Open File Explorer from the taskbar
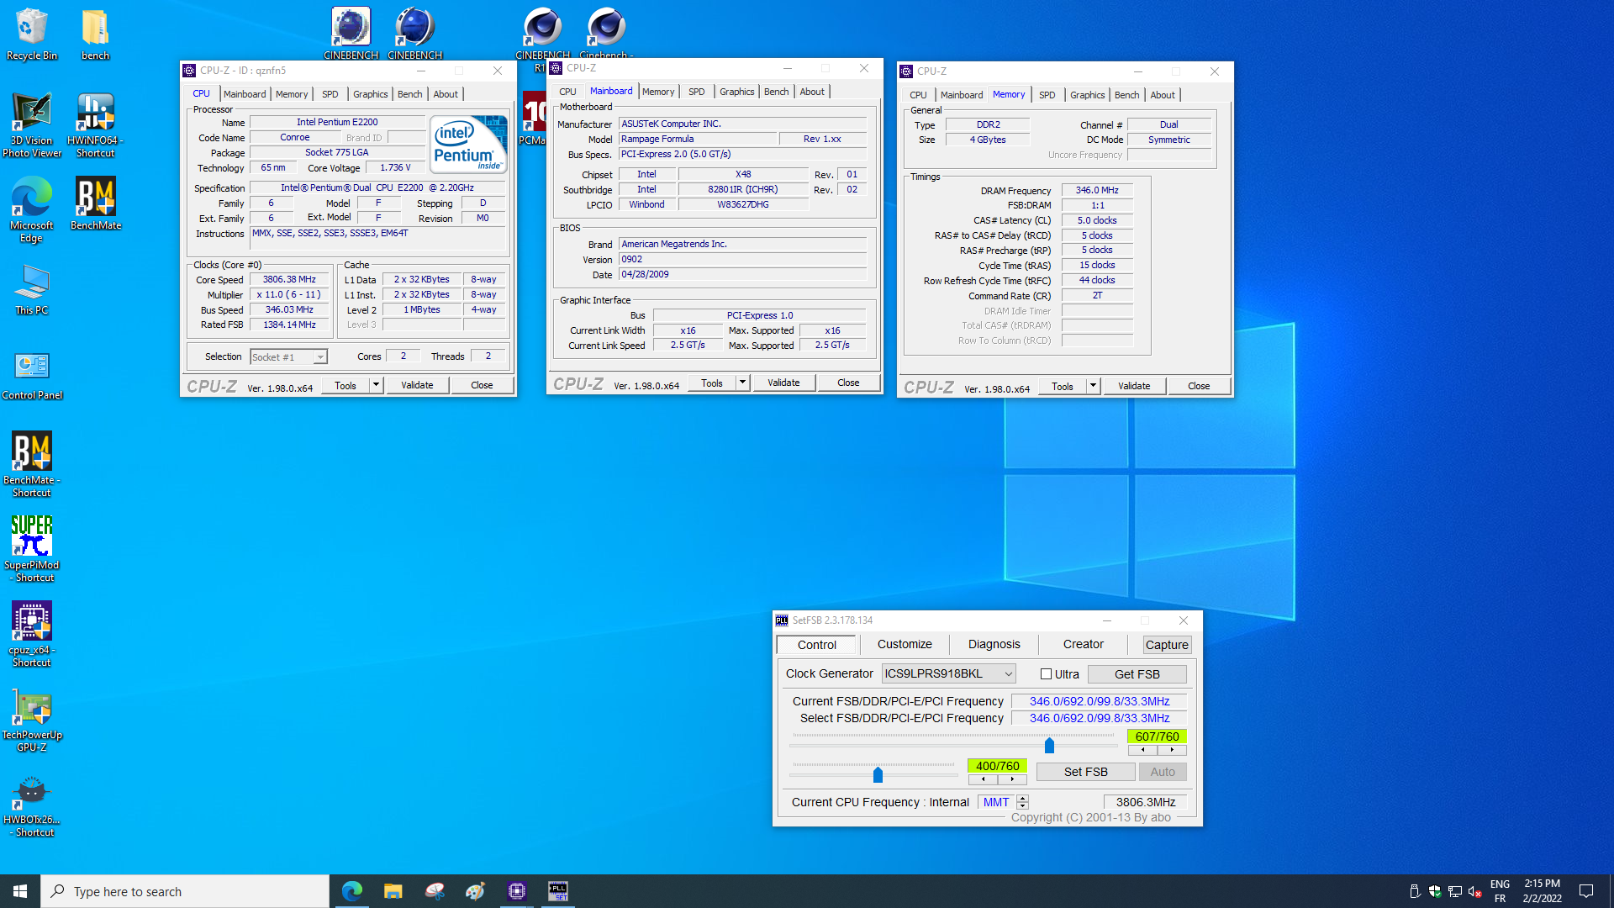1614x908 pixels. click(x=393, y=891)
